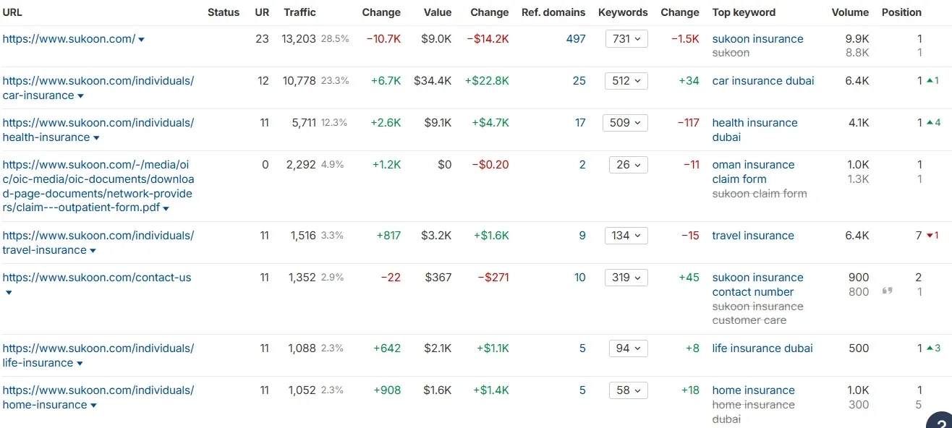The image size is (952, 428).
Task: Open the claim outpatient-form.pdf URL link
Action: [98, 187]
